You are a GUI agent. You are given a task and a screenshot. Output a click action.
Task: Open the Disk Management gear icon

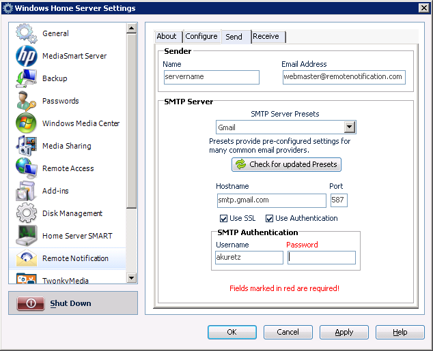click(x=26, y=213)
